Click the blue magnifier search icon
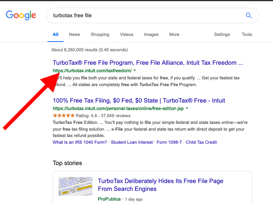 coord(249,15)
